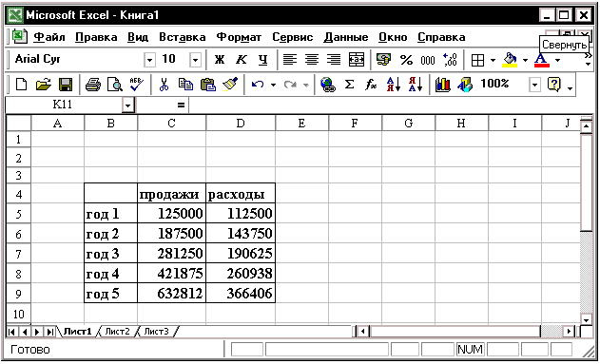
Task: Open Print Preview magnifier icon
Action: click(x=114, y=85)
